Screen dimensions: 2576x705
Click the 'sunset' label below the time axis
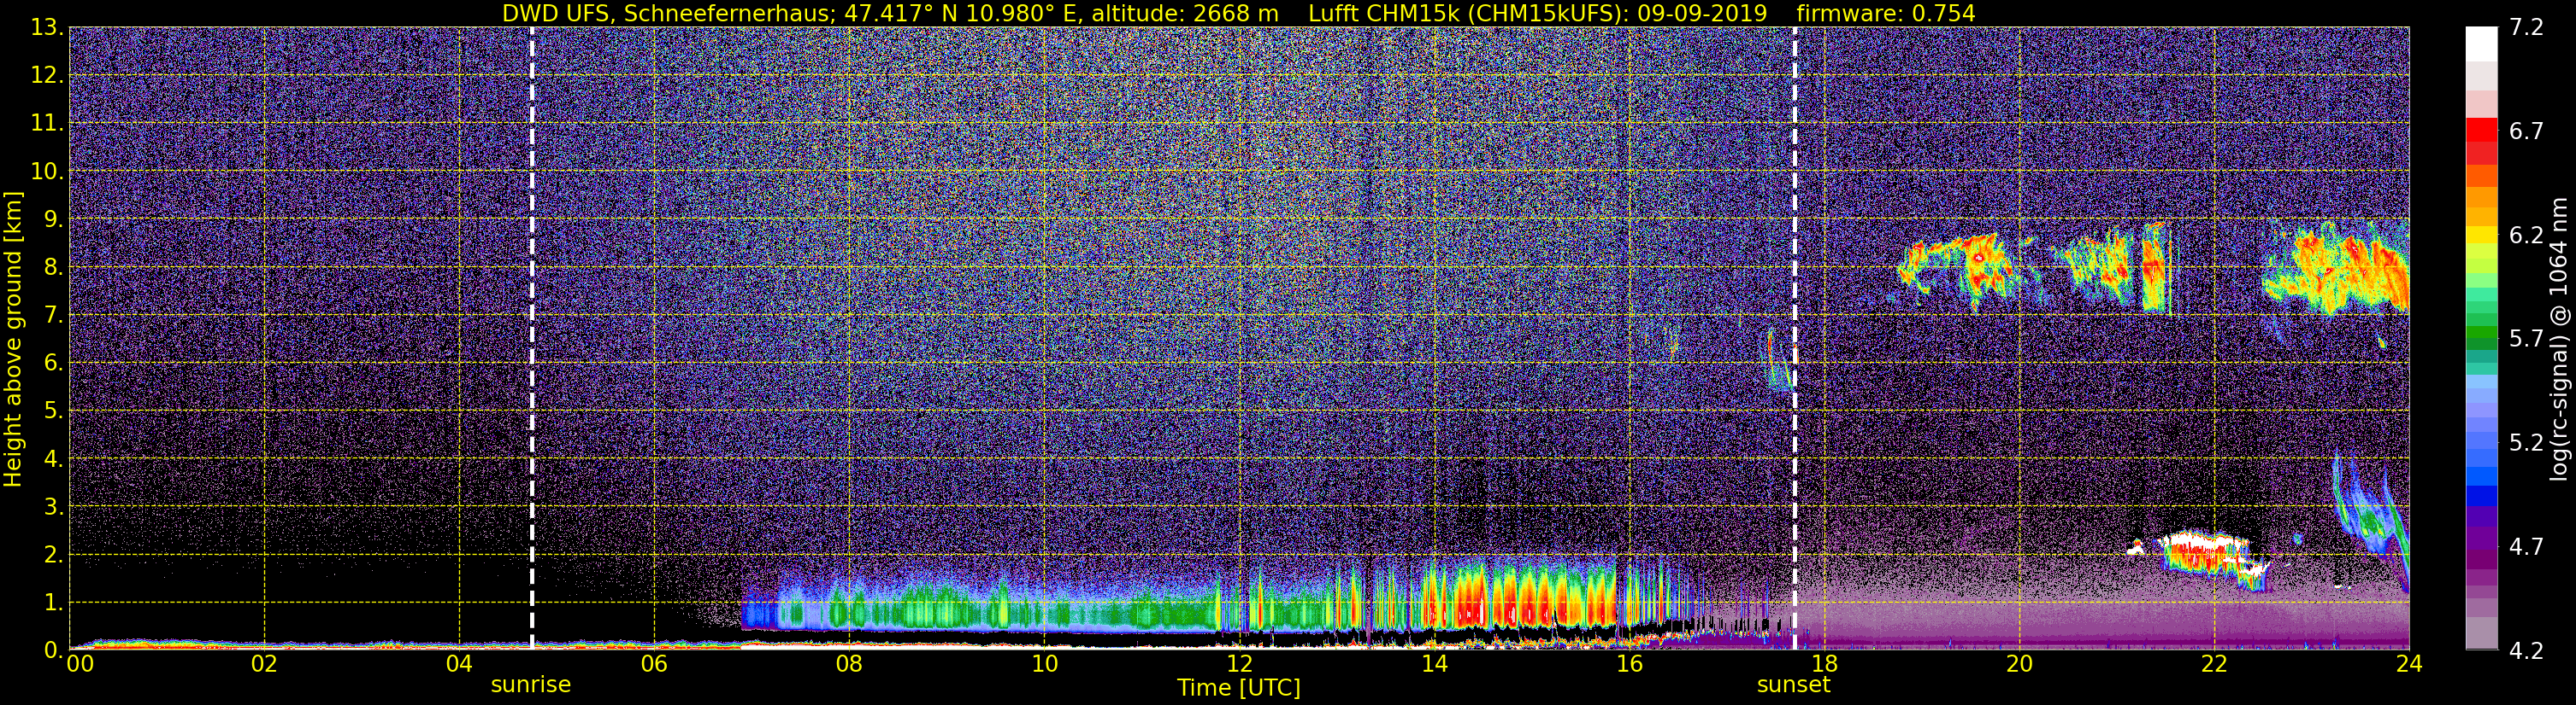point(1794,685)
